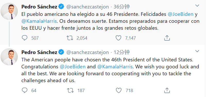
Task: Open @JoeBiden mention in the Spanish tweet
Action: pyautogui.click(x=181, y=14)
